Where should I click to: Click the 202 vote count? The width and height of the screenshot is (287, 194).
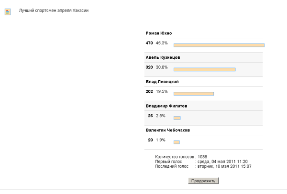point(149,91)
